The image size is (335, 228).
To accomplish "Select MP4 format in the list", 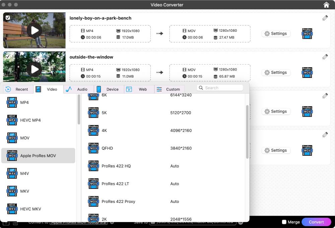I will (38, 102).
